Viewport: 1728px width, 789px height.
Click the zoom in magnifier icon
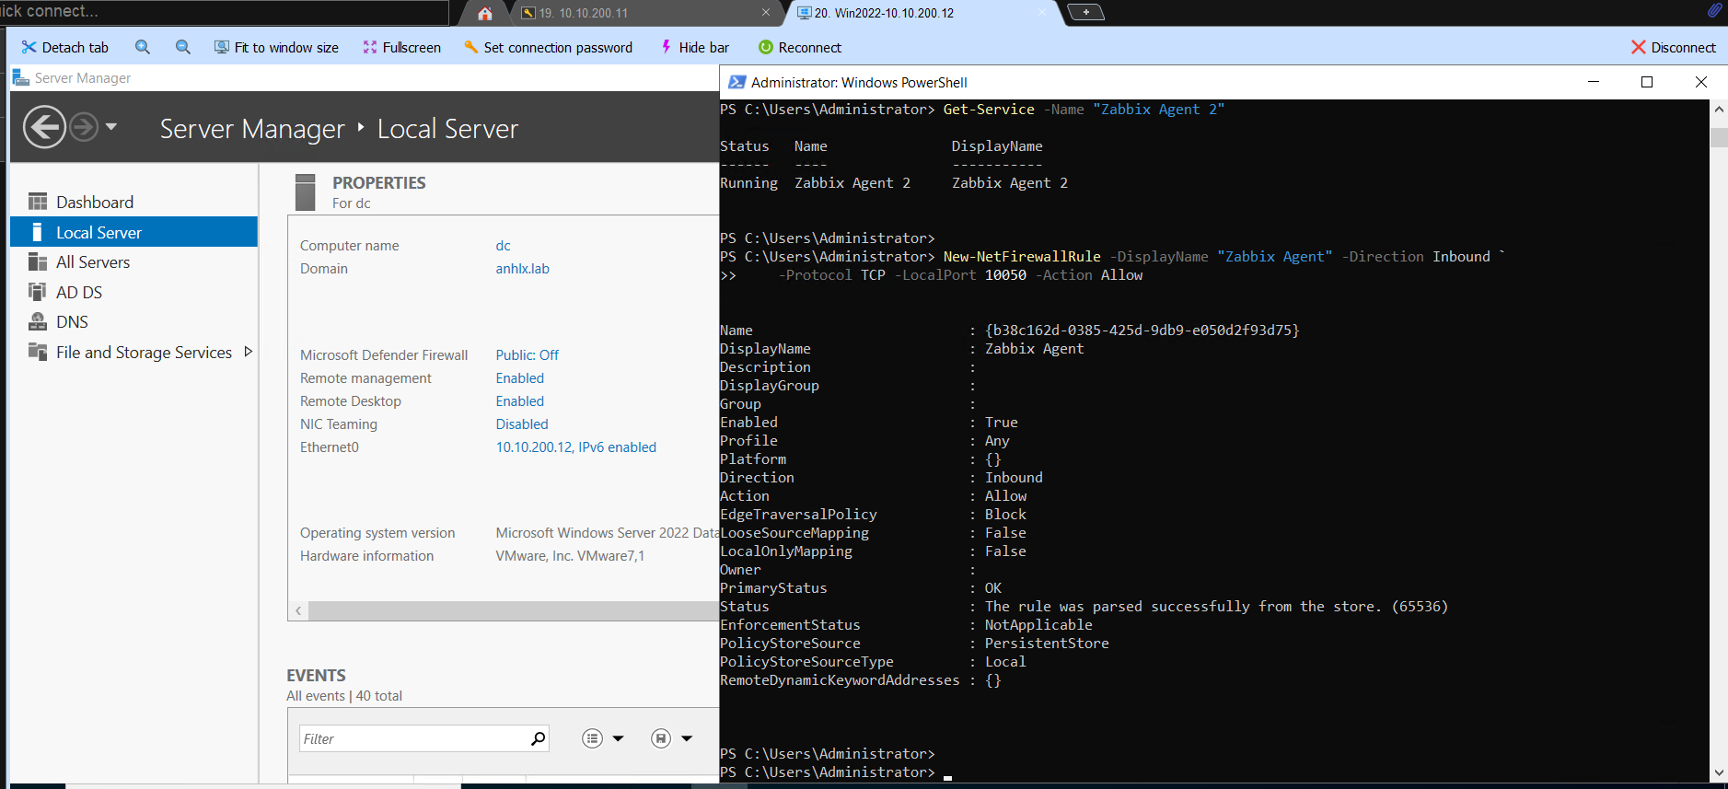143,47
